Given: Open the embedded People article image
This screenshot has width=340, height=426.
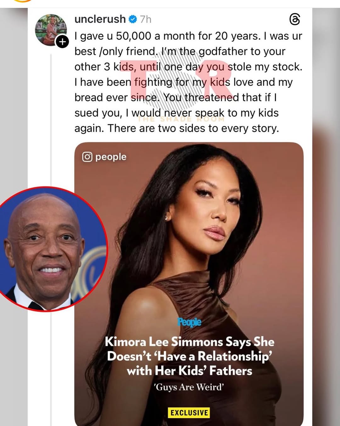Looking at the screenshot, I should pos(189,284).
